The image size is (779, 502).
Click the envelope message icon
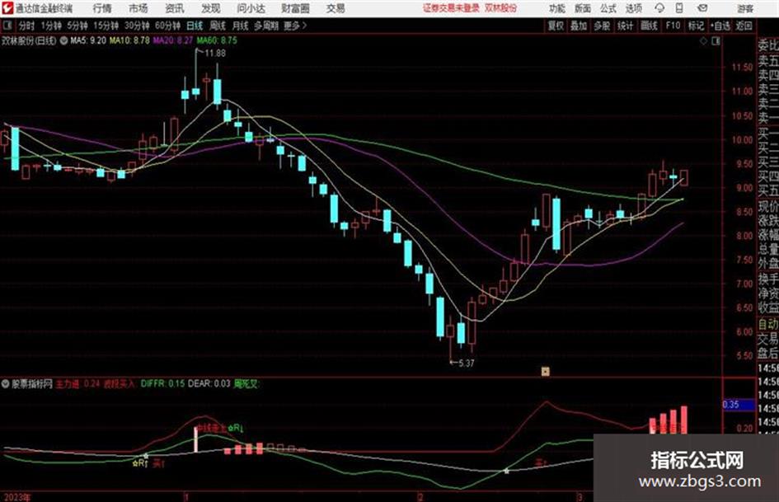702,8
